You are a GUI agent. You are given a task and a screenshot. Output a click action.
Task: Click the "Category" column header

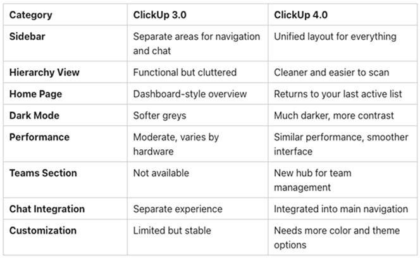pos(31,15)
